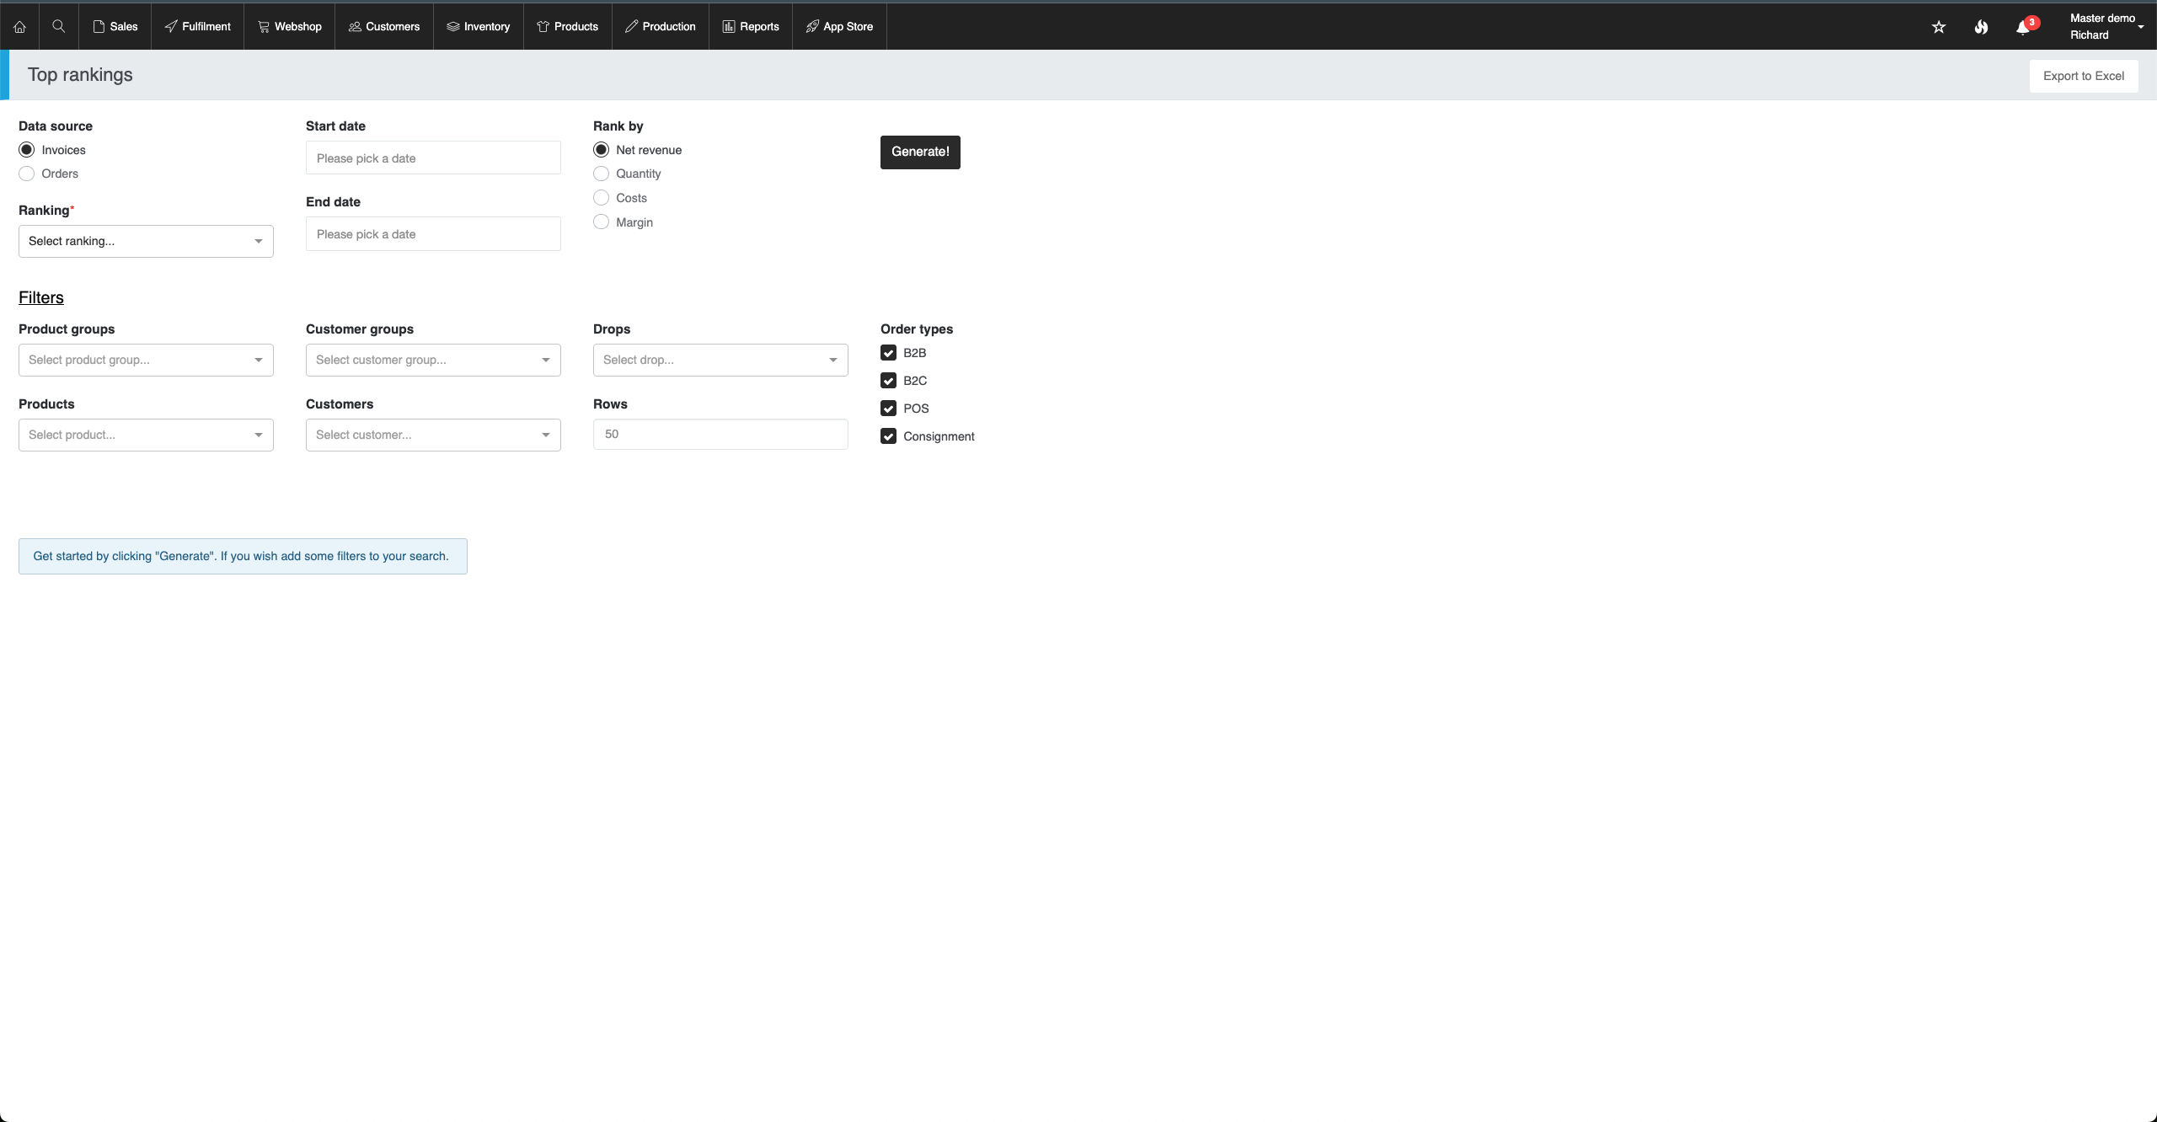Open the Select customer dropdown
This screenshot has width=2157, height=1122.
pos(433,435)
